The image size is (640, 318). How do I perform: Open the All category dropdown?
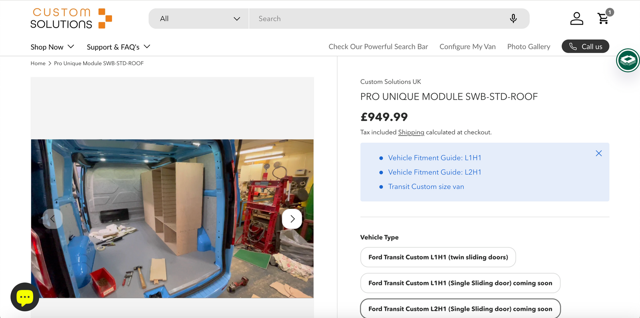click(x=199, y=19)
